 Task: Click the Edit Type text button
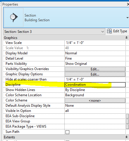[120, 31]
